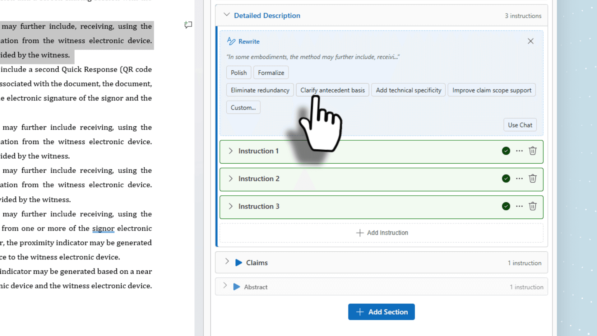Expand Instruction 2 details
Viewport: 597px width, 336px height.
tap(230, 179)
